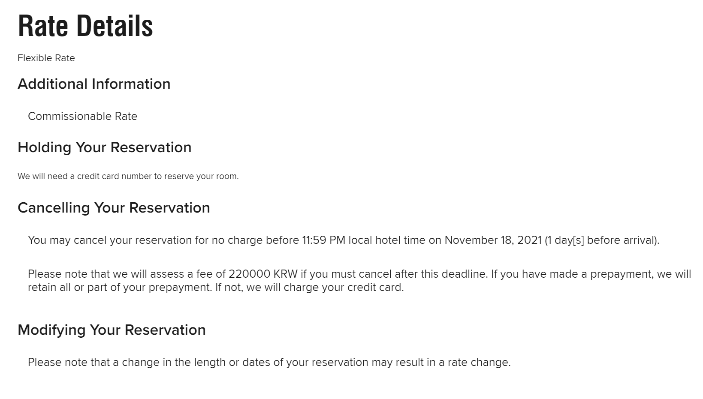The height and width of the screenshot is (399, 703).
Task: Select the Cancelling Your Reservation heading
Action: tap(114, 208)
